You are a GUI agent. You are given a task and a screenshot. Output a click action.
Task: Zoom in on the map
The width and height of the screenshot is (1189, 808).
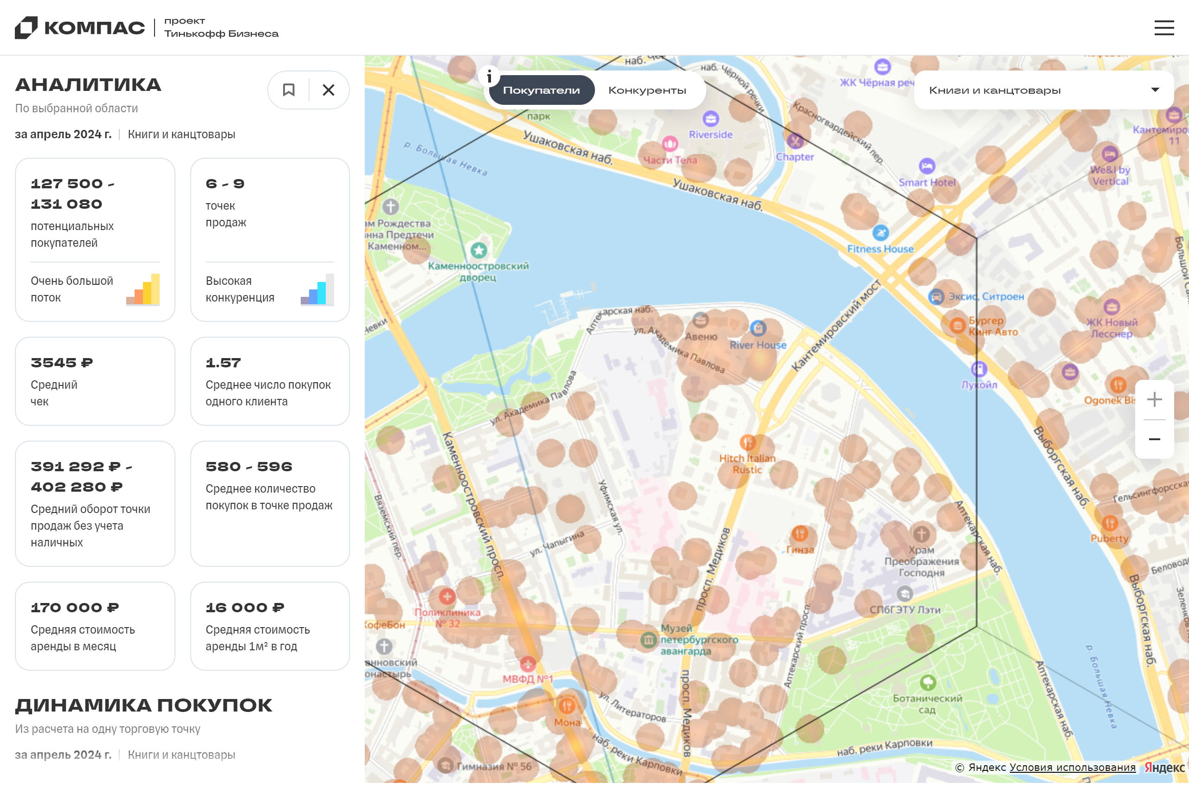pyautogui.click(x=1154, y=399)
